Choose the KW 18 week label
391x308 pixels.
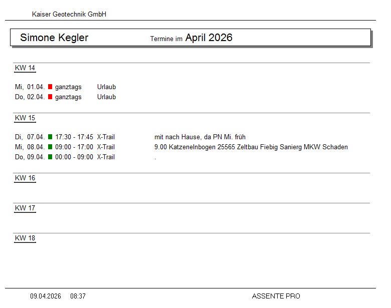[25, 238]
